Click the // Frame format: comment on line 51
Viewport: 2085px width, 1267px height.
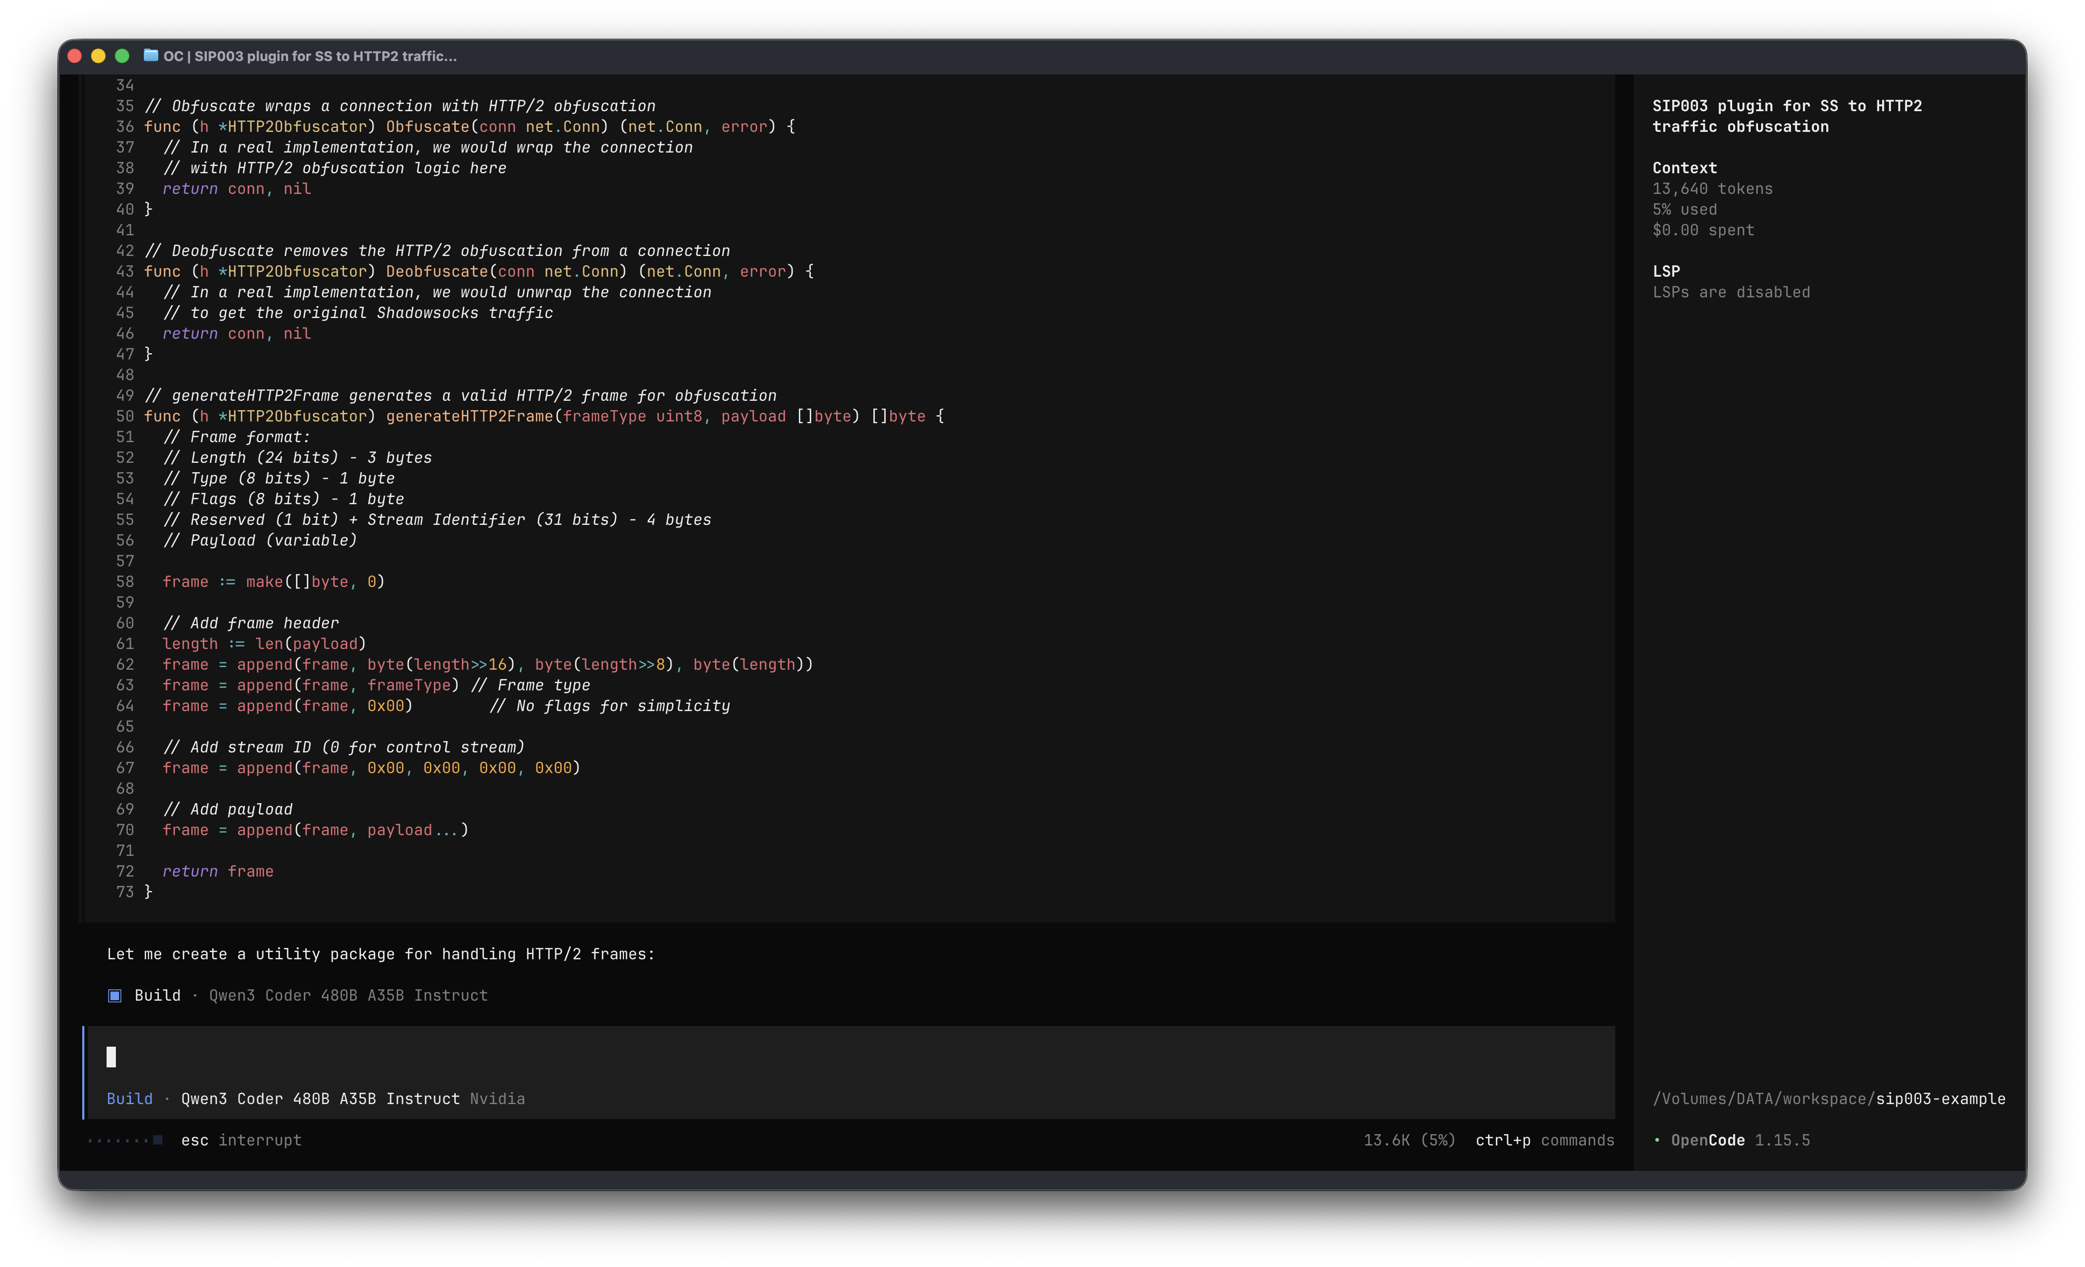point(237,438)
